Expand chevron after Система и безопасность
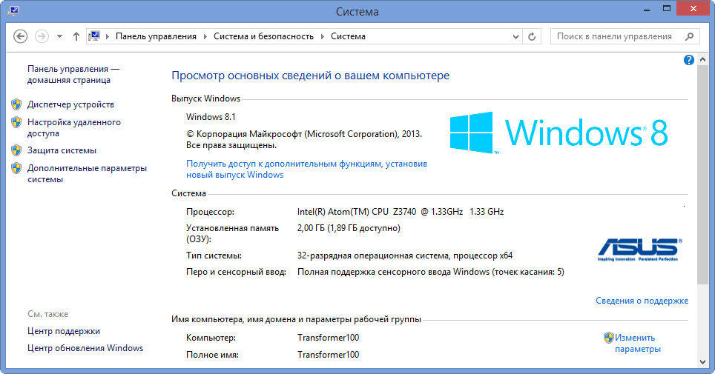Viewport: 715px width, 374px height. pyautogui.click(x=323, y=36)
